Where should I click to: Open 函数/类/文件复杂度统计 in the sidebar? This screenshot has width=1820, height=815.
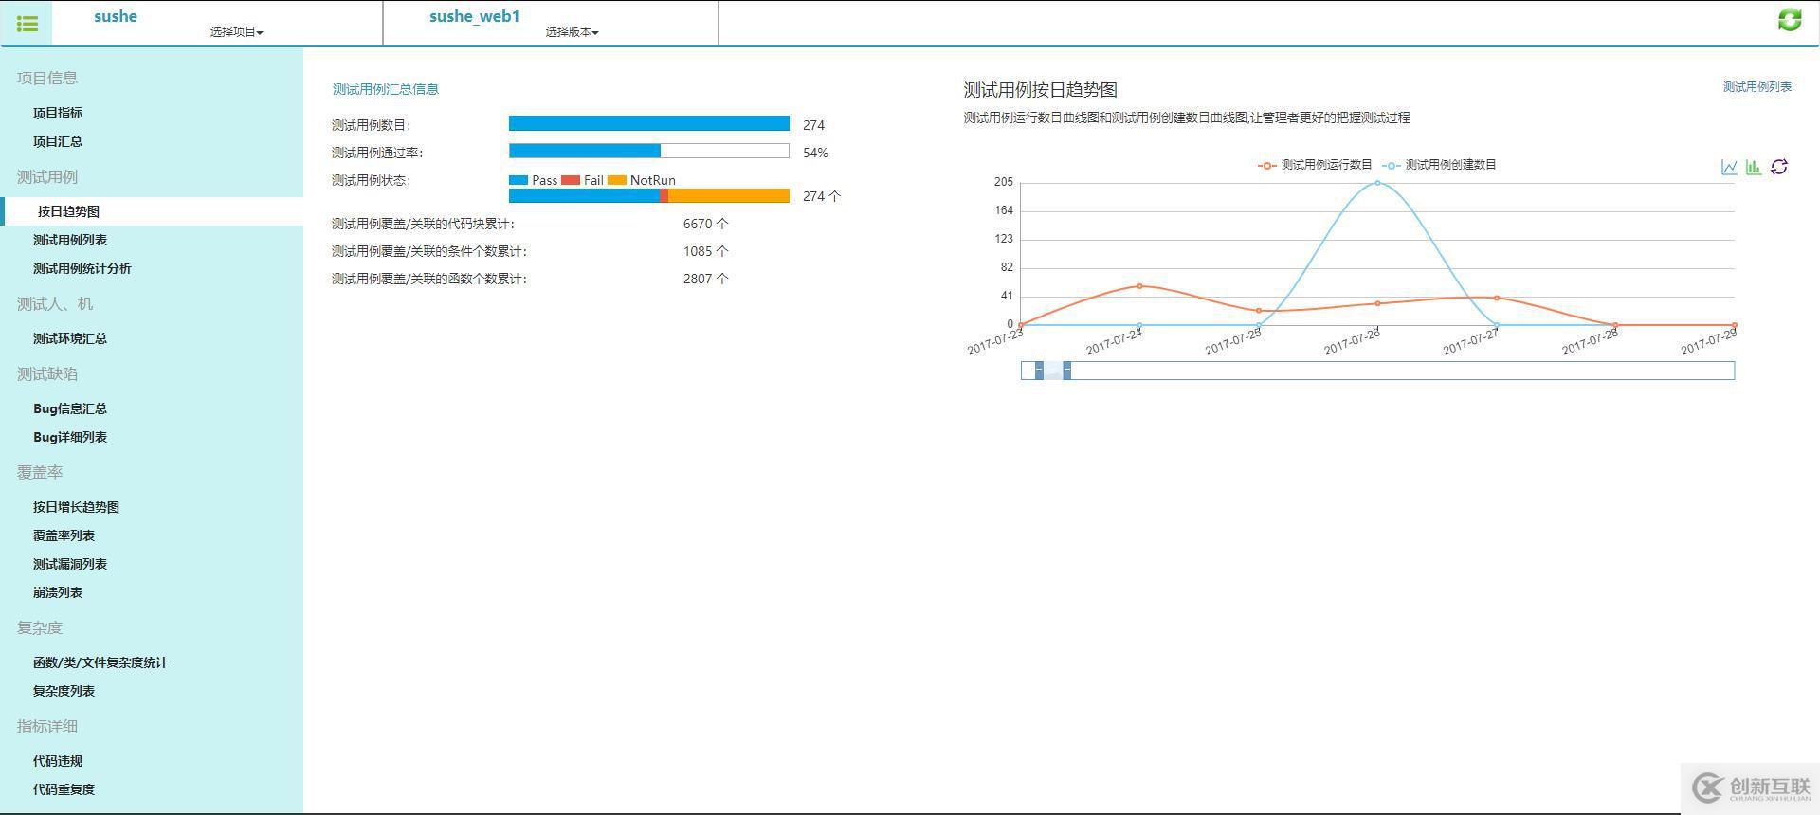pyautogui.click(x=100, y=662)
